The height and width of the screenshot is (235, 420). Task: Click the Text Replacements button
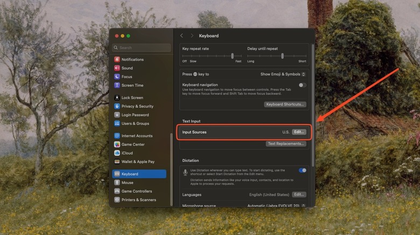286,144
